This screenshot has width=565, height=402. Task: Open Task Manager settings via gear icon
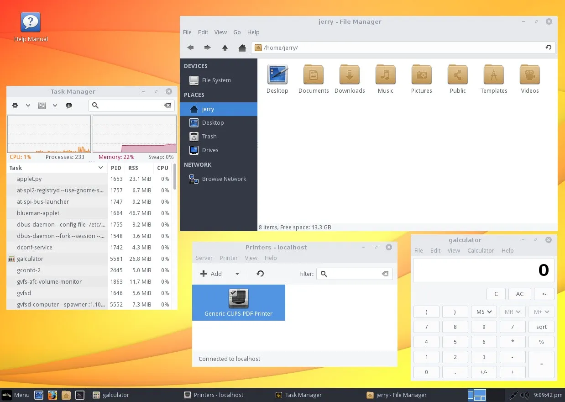point(14,105)
